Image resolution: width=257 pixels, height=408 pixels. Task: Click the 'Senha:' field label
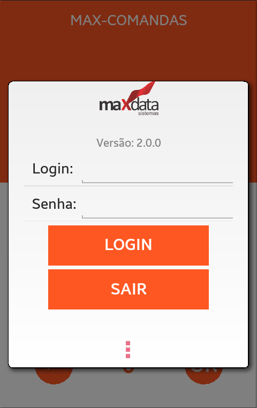click(x=54, y=204)
